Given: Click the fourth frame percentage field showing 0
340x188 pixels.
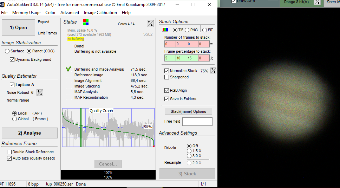Looking at the screenshot, I should [x=204, y=58].
